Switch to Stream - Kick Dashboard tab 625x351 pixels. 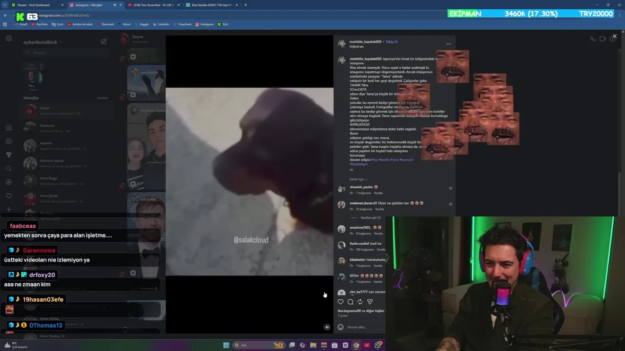[38, 5]
